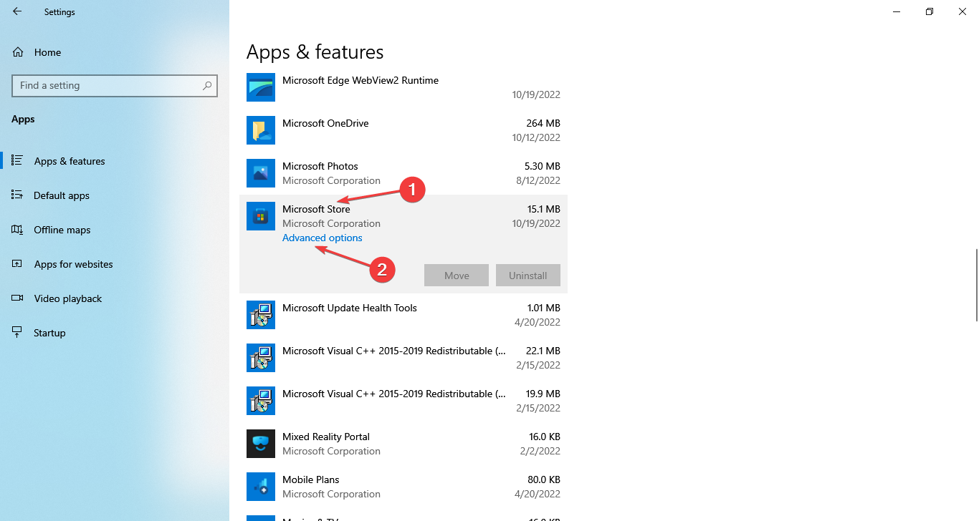The image size is (979, 521).
Task: Select the Microsoft Edge WebView2 Runtime icon
Action: pyautogui.click(x=261, y=87)
